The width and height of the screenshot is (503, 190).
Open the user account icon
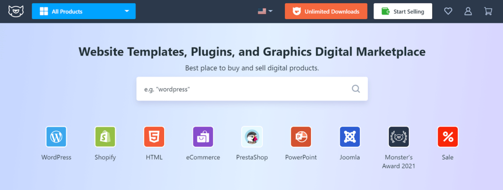(x=468, y=11)
